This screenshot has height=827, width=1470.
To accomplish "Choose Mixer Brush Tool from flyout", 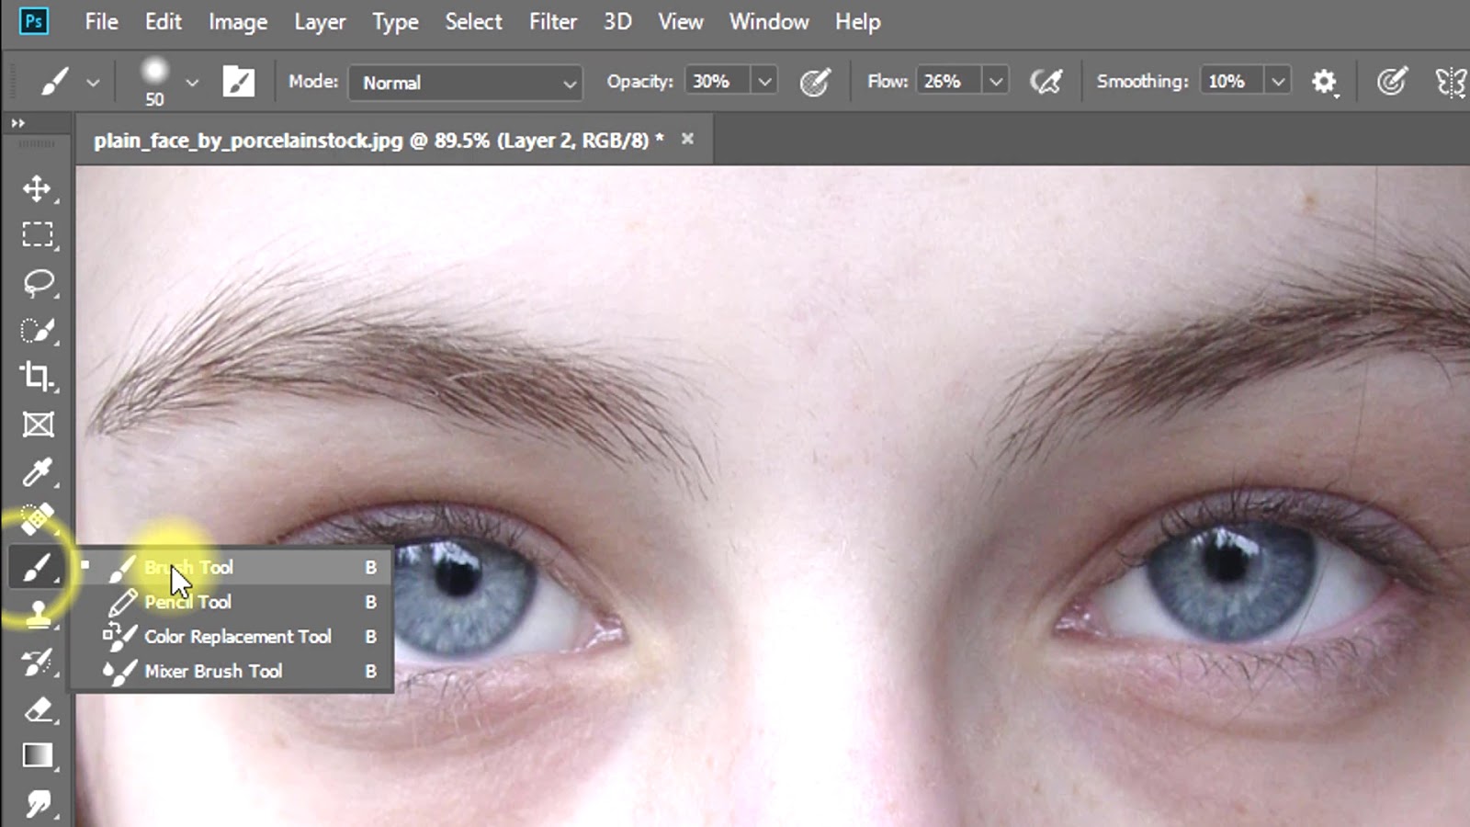I will 213,671.
